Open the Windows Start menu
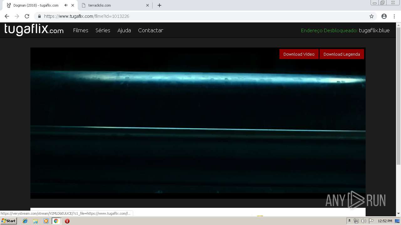 pos(9,221)
